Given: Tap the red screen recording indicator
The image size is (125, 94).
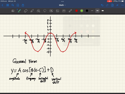Looking at the screenshot, I should pyautogui.click(x=109, y=1).
